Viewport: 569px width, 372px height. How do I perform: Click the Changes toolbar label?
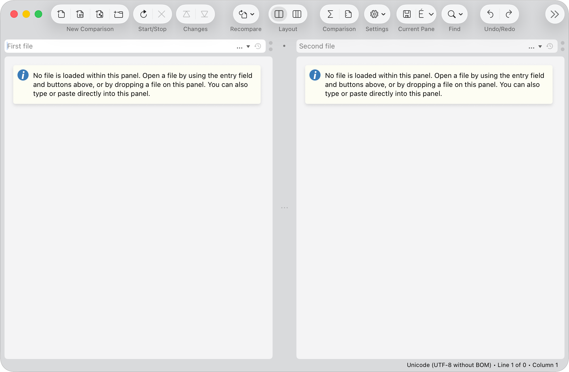pos(195,29)
